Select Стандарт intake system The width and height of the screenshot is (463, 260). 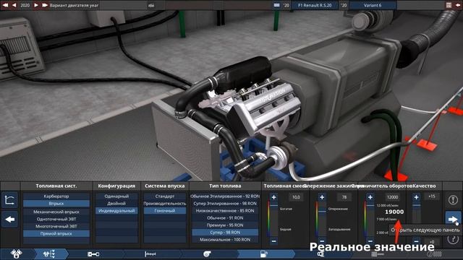165,196
